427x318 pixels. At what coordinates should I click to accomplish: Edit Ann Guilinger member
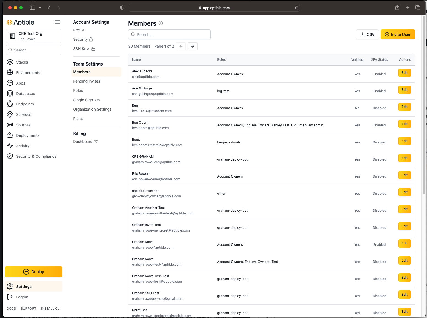point(405,90)
